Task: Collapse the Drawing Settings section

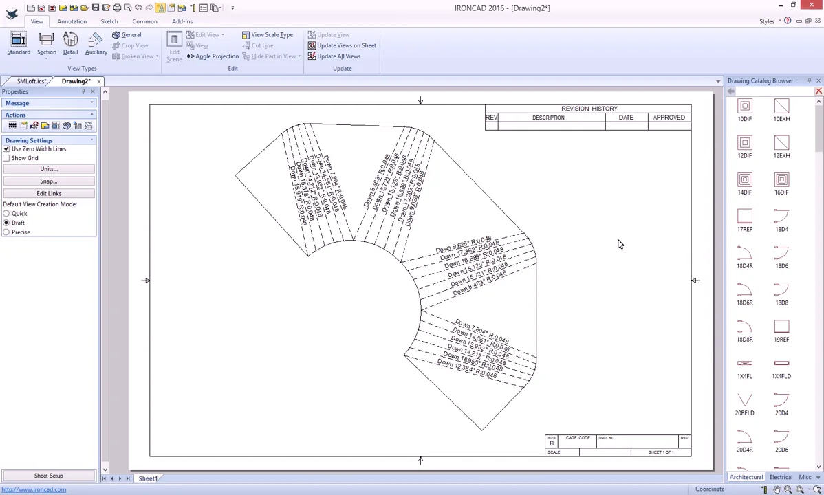Action: coord(92,140)
